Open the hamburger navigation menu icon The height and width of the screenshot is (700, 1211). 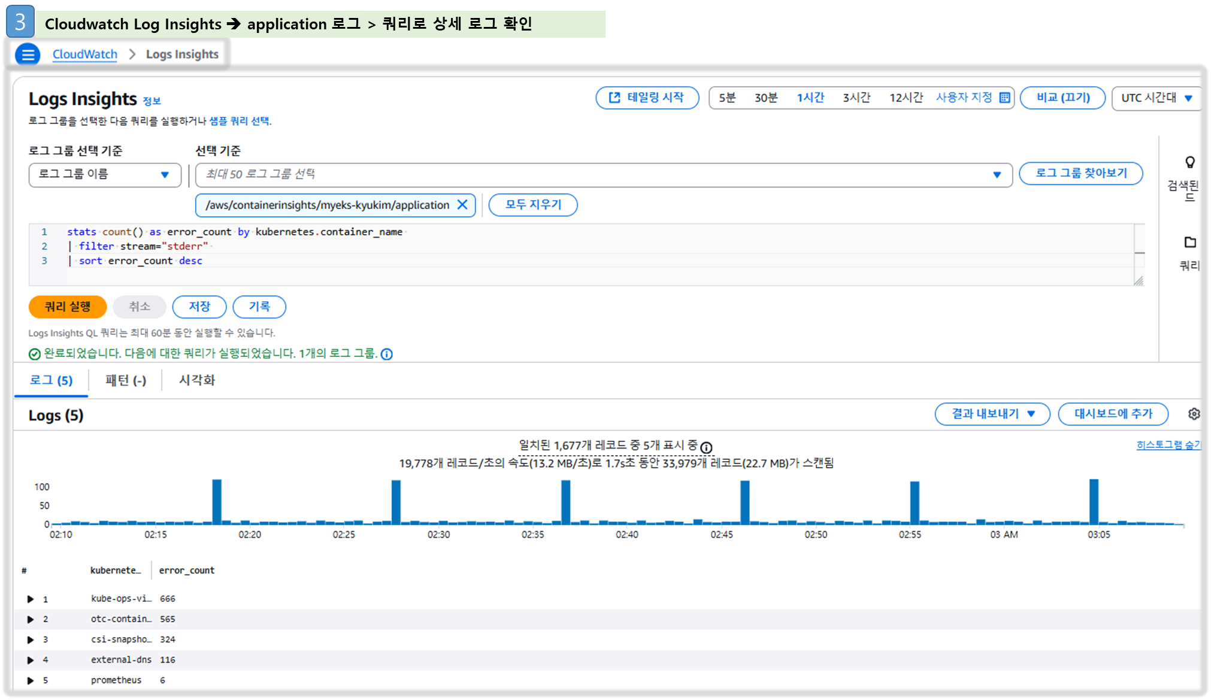point(28,54)
